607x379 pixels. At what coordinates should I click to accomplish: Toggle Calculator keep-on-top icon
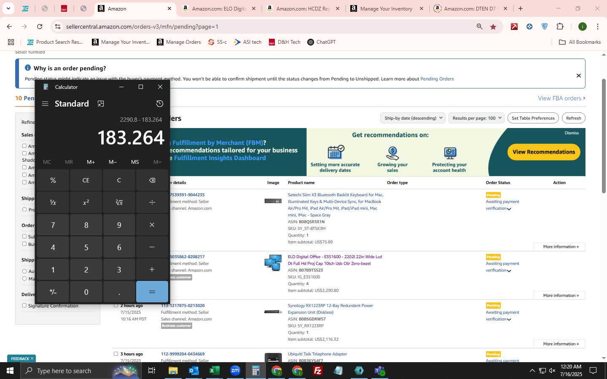(101, 104)
